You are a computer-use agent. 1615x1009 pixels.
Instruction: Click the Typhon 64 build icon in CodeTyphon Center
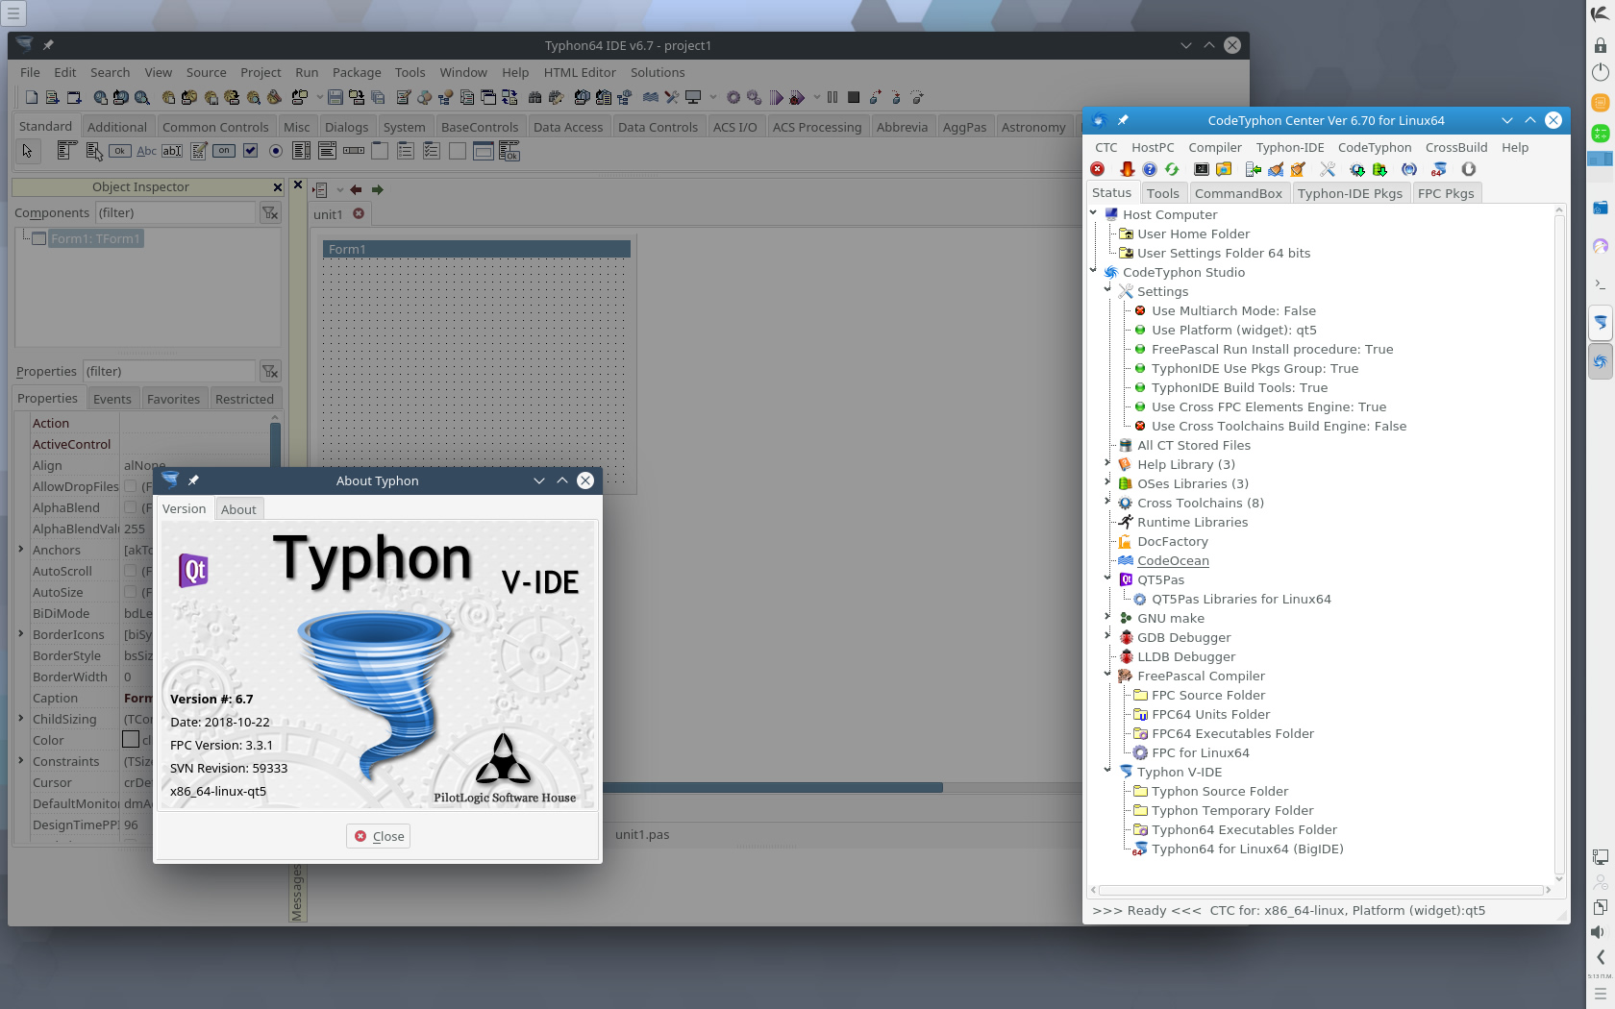point(1439,169)
